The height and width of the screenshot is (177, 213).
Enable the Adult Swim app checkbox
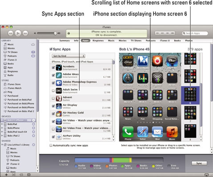click(53, 91)
